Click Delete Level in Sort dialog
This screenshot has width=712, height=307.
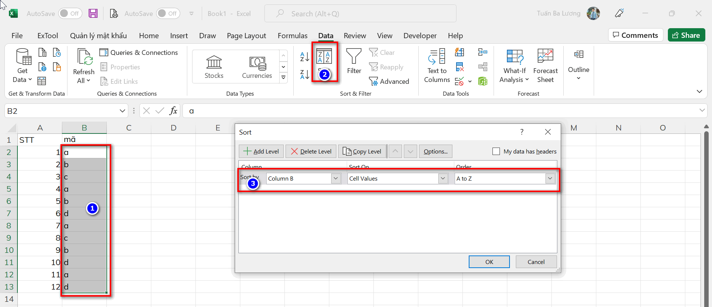coord(311,151)
